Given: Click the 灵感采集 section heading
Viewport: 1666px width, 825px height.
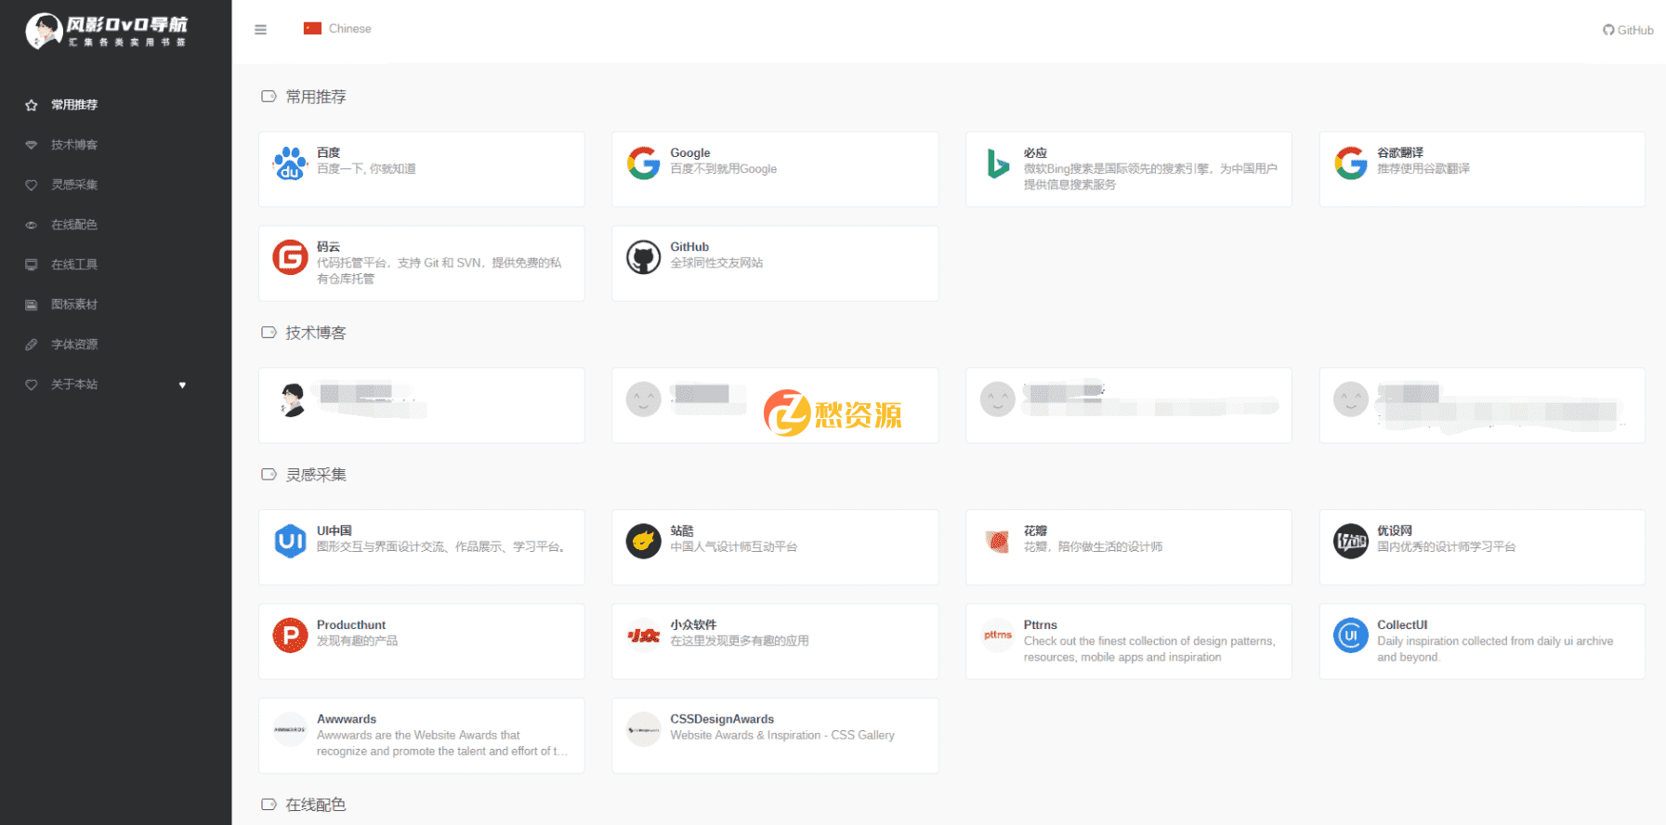Looking at the screenshot, I should click(x=316, y=475).
